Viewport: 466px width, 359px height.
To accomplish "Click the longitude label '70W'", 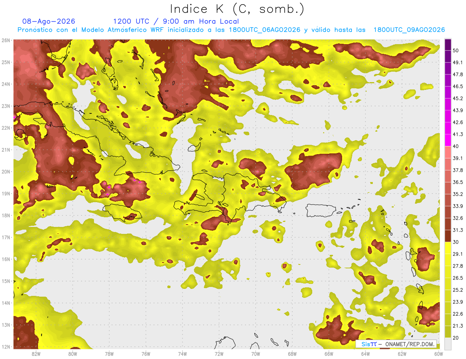I will pyautogui.click(x=256, y=354).
